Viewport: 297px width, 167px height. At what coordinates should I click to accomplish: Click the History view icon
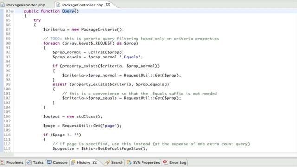pyautogui.click(x=73, y=162)
